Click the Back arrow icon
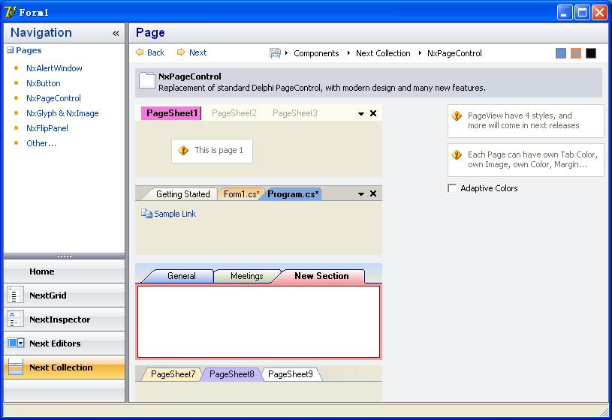The width and height of the screenshot is (612, 420). [x=140, y=52]
